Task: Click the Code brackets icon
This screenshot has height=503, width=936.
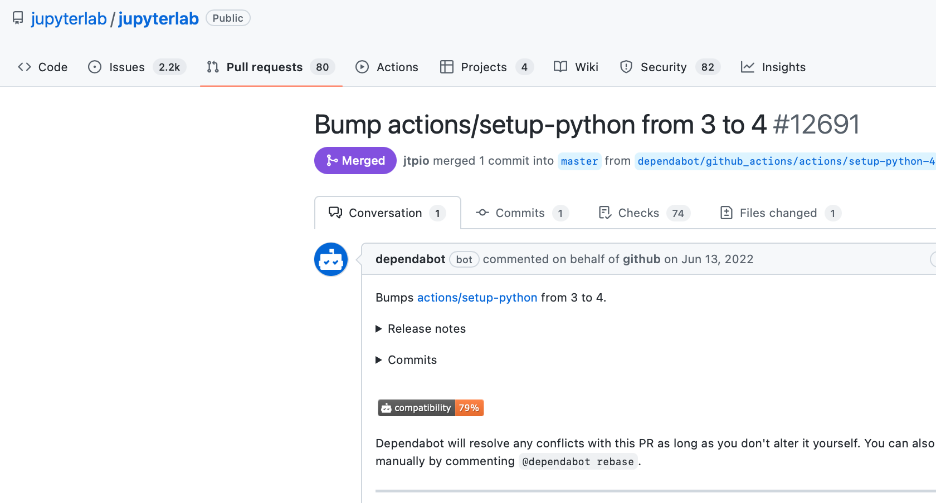Action: (25, 67)
